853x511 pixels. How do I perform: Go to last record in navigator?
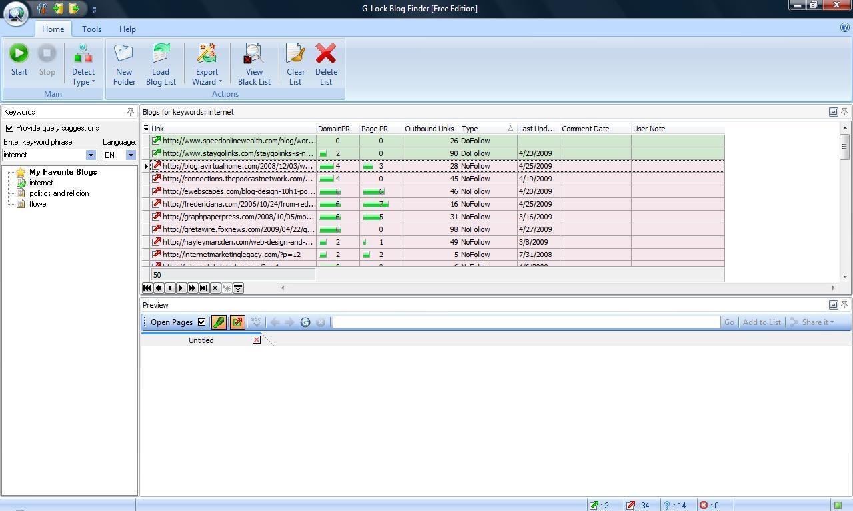point(204,288)
